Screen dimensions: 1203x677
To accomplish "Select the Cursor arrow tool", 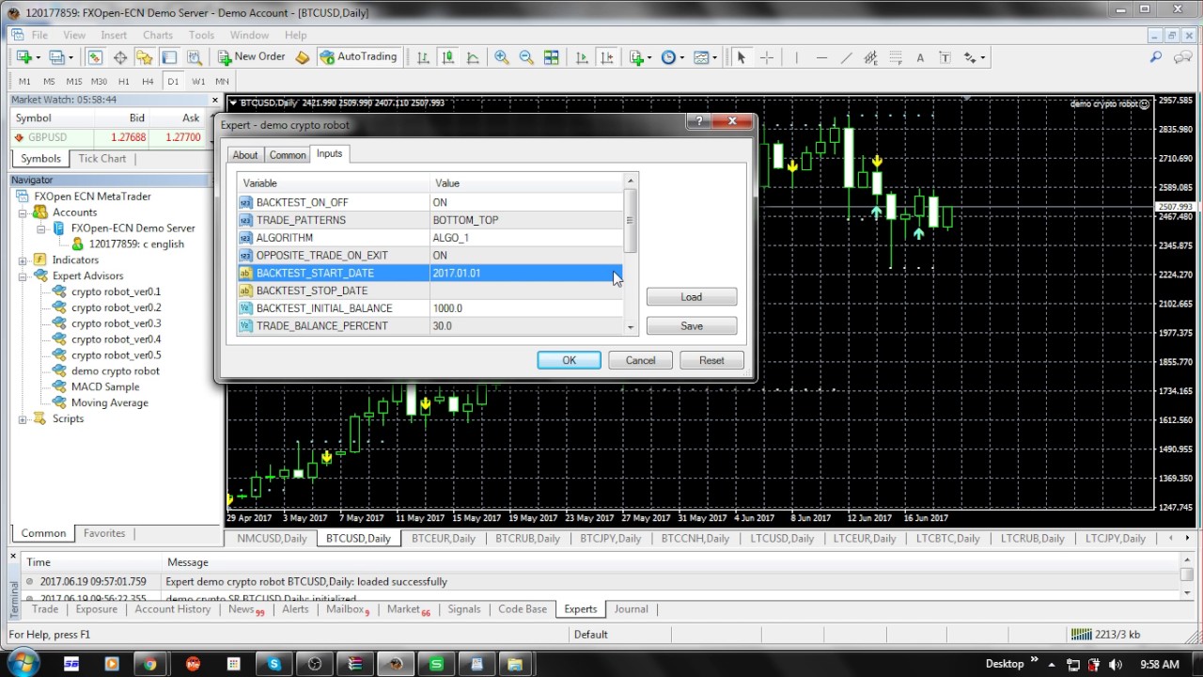I will 741,57.
